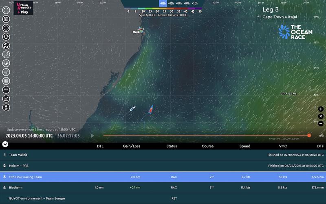The width and height of the screenshot is (326, 204).
Task: Open the statistics chart icon
Action: [x=6, y=98]
